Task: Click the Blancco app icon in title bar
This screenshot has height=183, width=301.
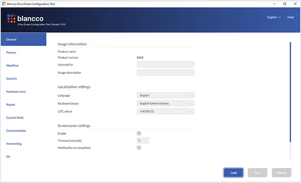Action: pos(4,4)
